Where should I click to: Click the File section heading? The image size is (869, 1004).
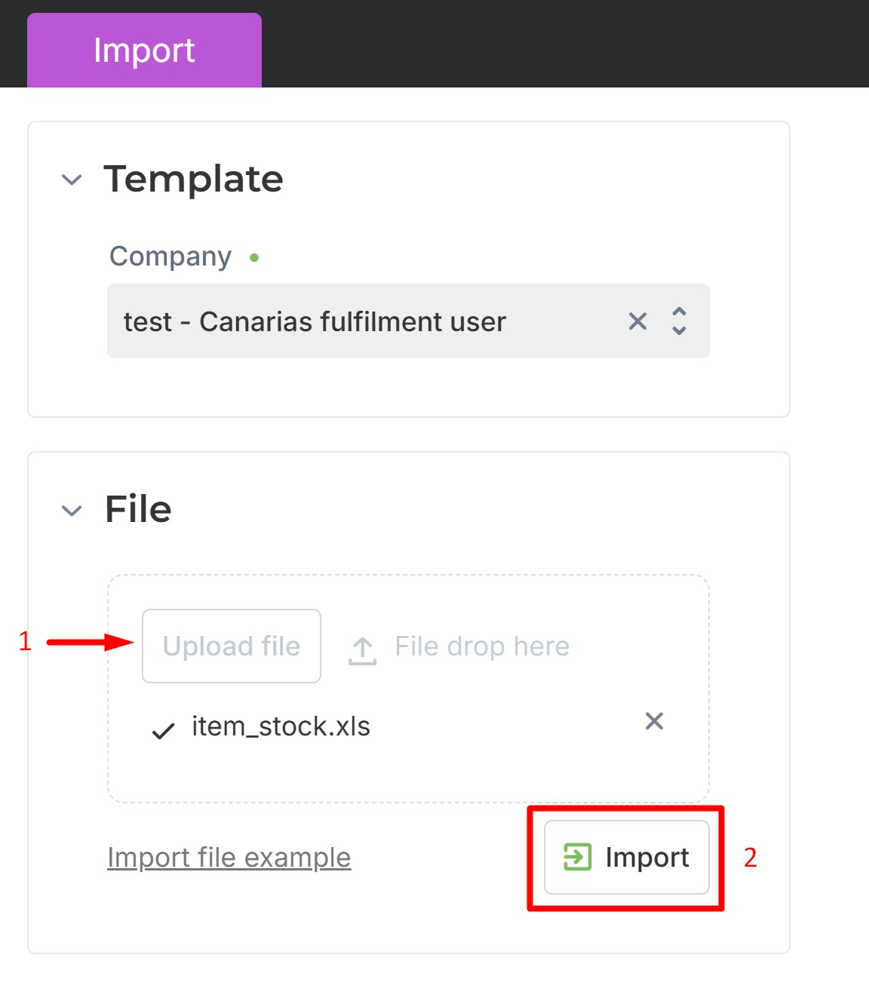click(139, 509)
